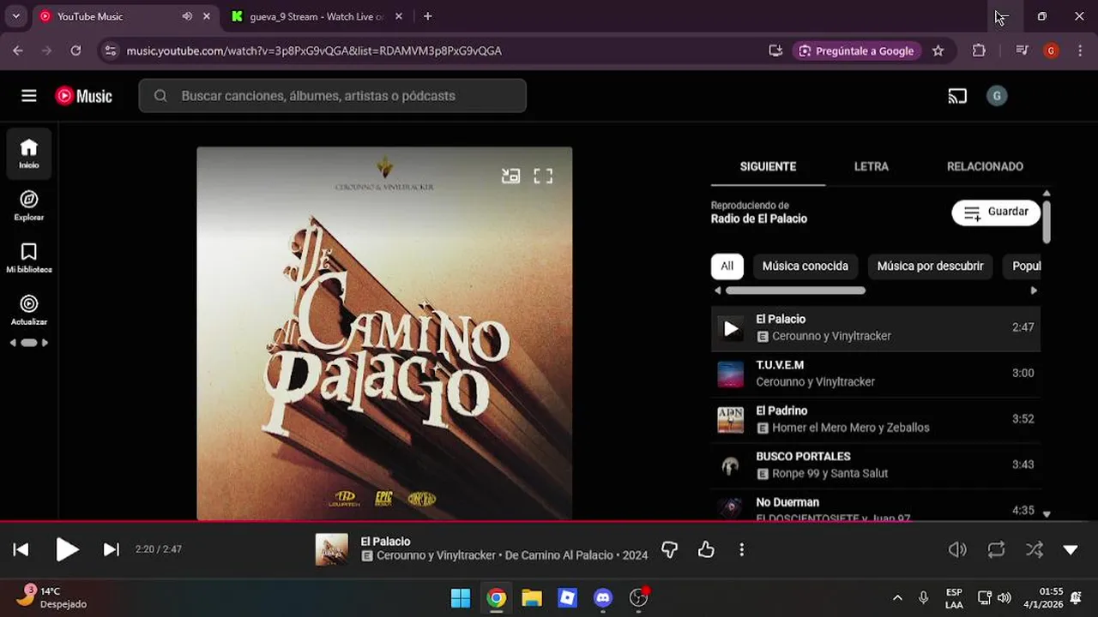This screenshot has height=617, width=1098.
Task: Close the gueva_9 Stream tab
Action: (x=399, y=16)
